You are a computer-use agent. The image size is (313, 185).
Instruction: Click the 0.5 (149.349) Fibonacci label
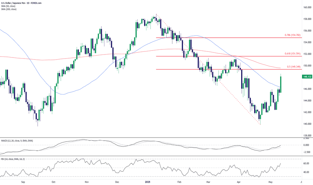[294, 67]
